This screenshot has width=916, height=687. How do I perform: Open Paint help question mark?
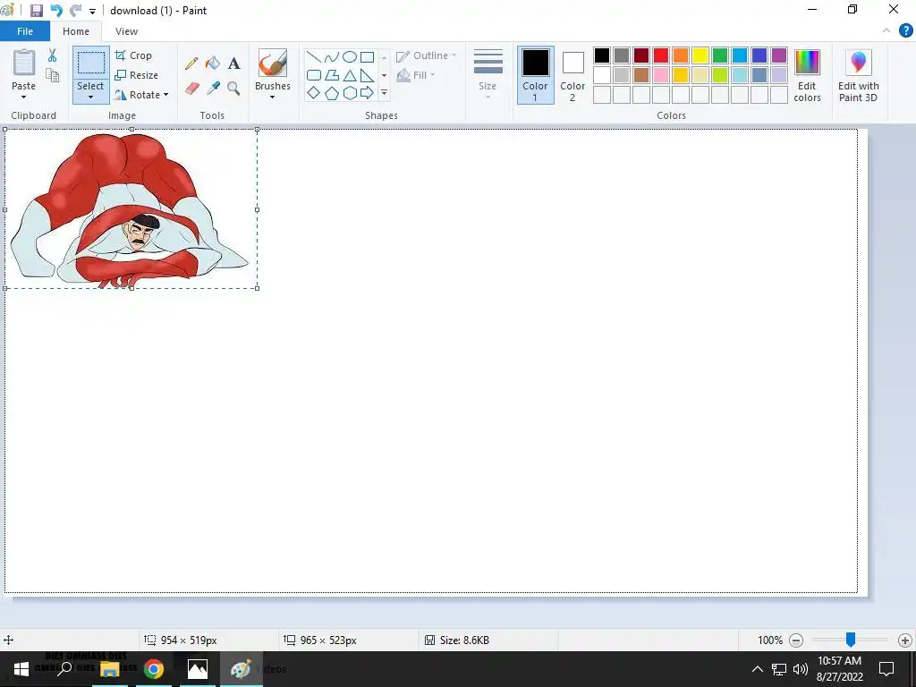[905, 31]
